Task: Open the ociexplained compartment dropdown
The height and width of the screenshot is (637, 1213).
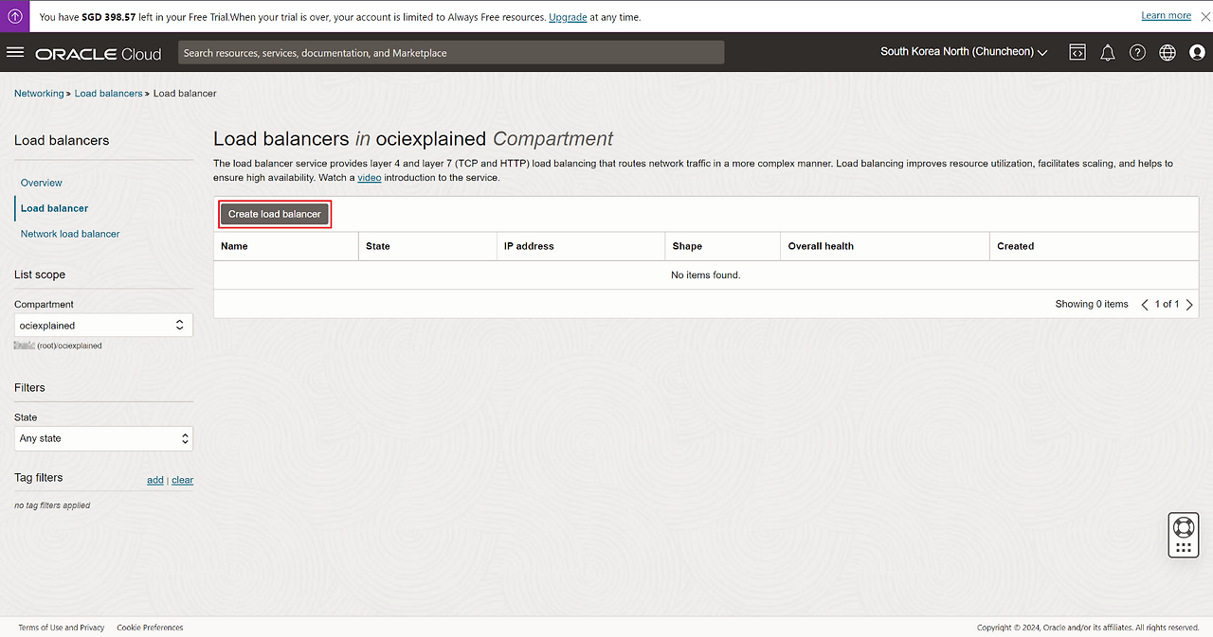Action: tap(103, 326)
